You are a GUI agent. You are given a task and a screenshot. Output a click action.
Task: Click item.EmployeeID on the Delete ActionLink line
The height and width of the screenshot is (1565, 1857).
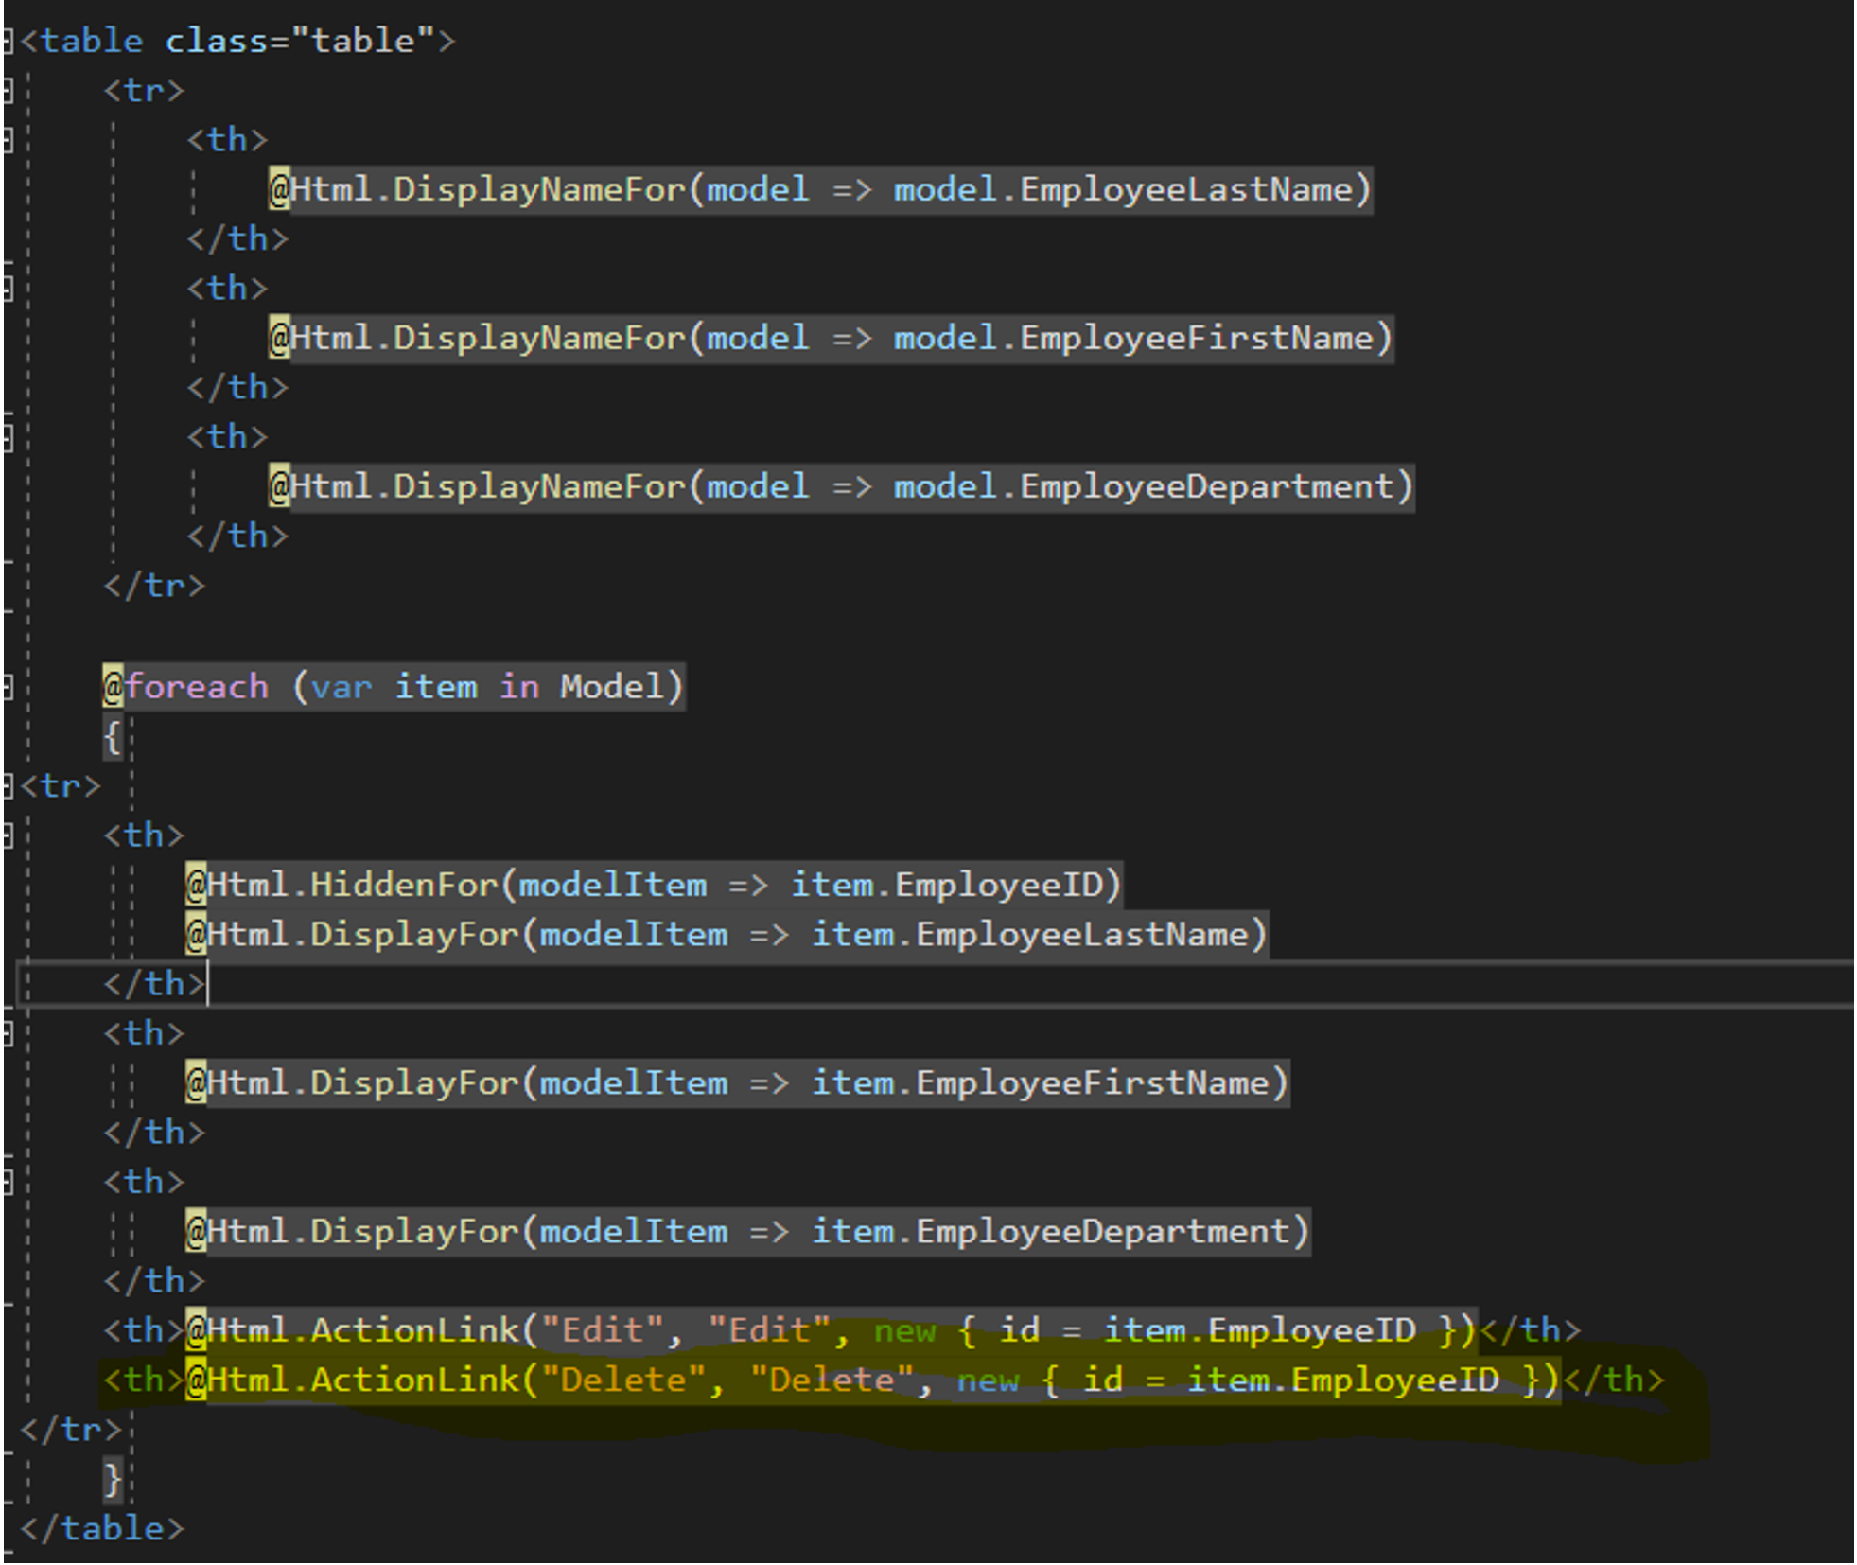(x=1343, y=1380)
